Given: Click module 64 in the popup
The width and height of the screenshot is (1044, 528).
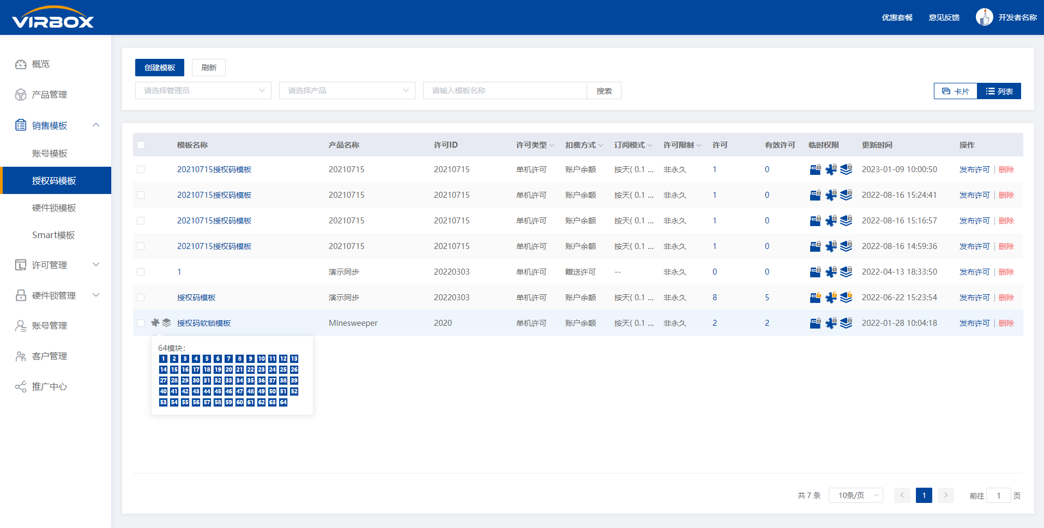Looking at the screenshot, I should (x=283, y=402).
